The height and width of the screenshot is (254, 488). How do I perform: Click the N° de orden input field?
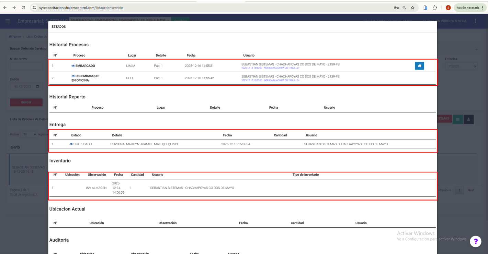(26, 66)
